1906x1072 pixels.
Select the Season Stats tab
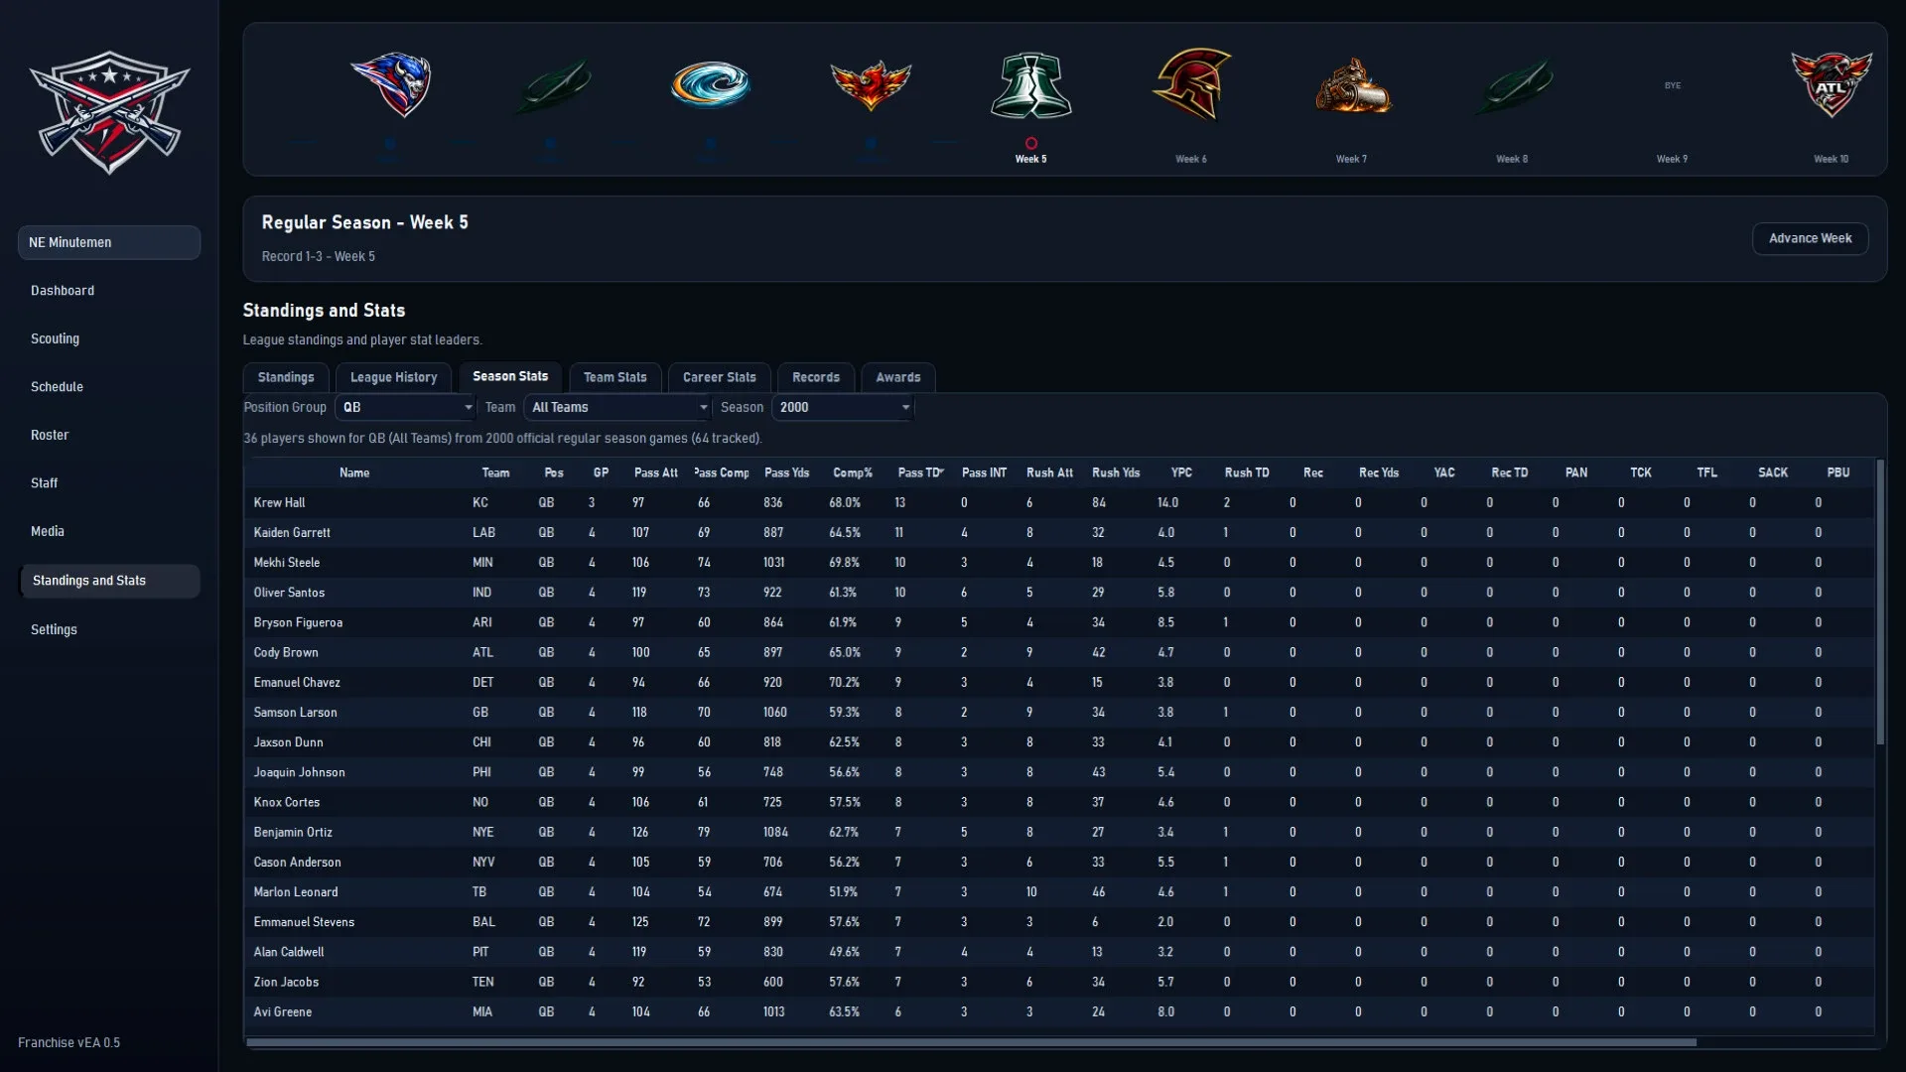tap(510, 376)
